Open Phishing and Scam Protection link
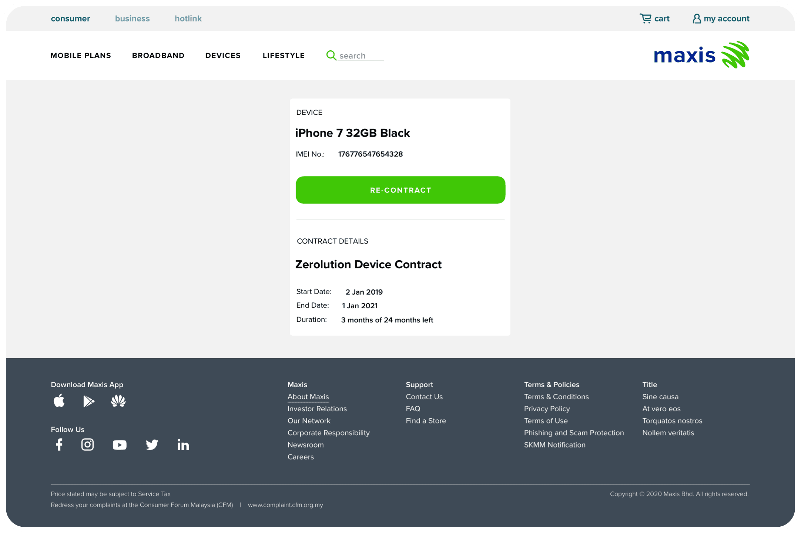 click(x=574, y=433)
